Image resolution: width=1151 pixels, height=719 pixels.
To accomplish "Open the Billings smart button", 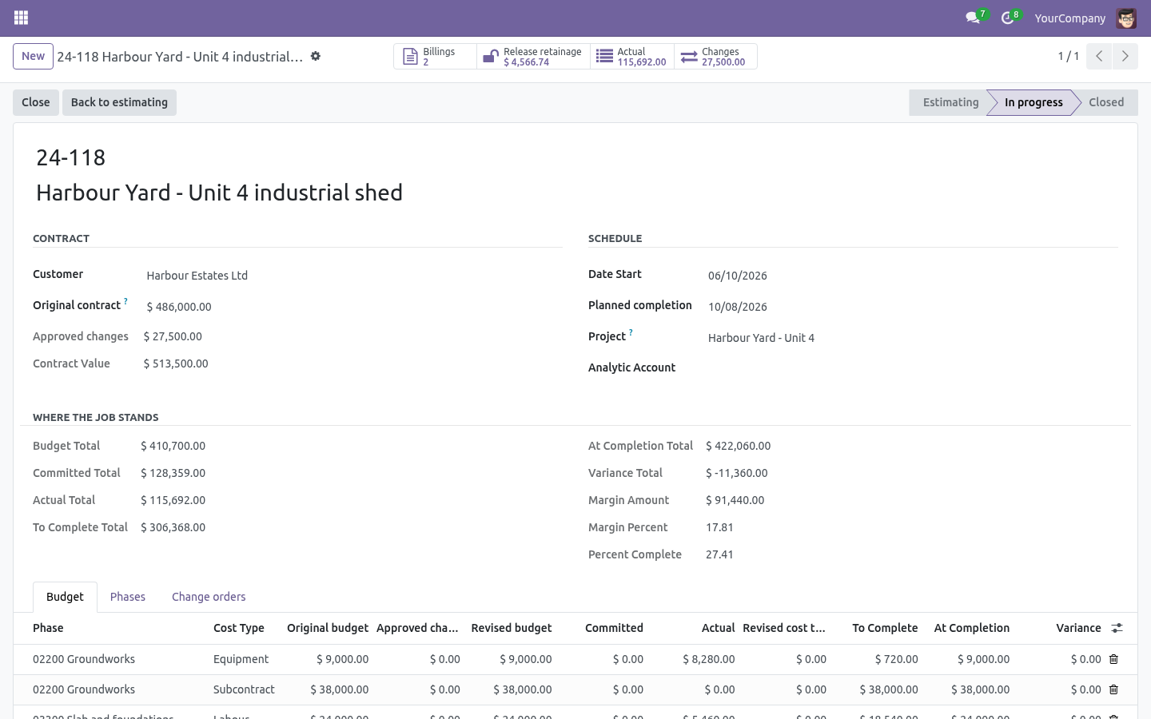I will point(435,57).
